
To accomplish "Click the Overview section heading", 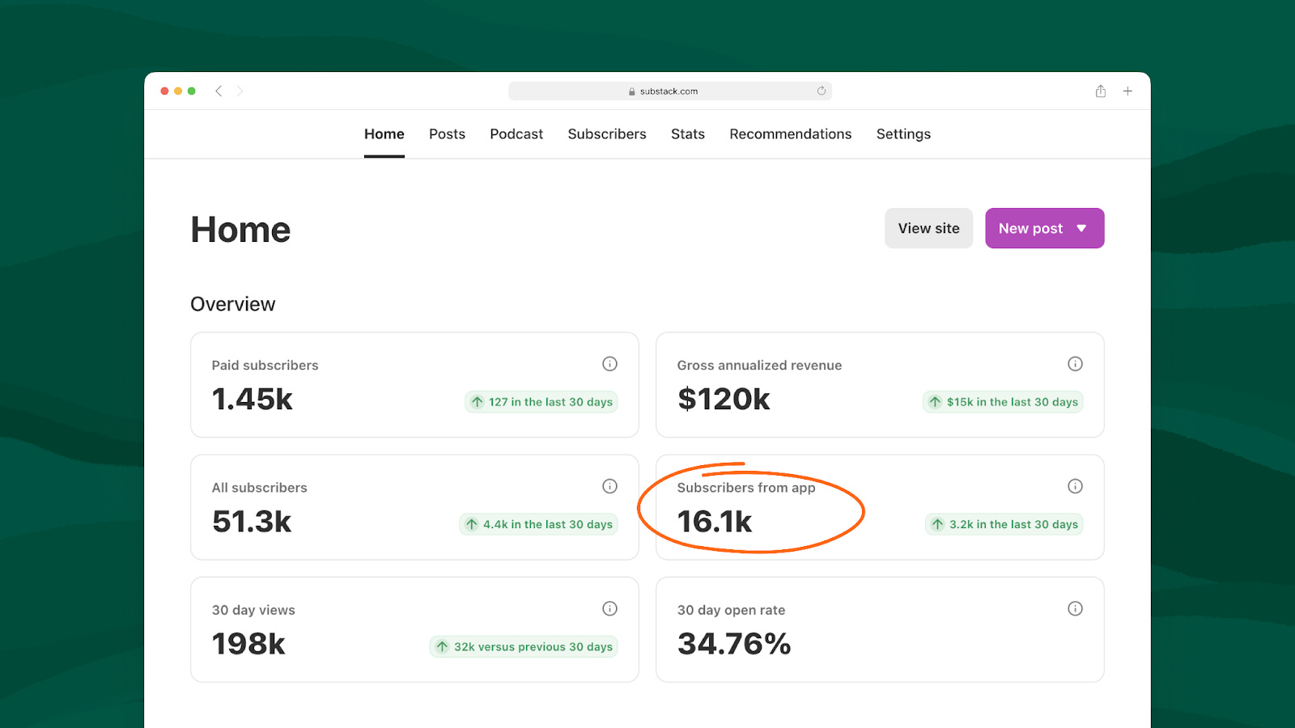I will [x=233, y=304].
